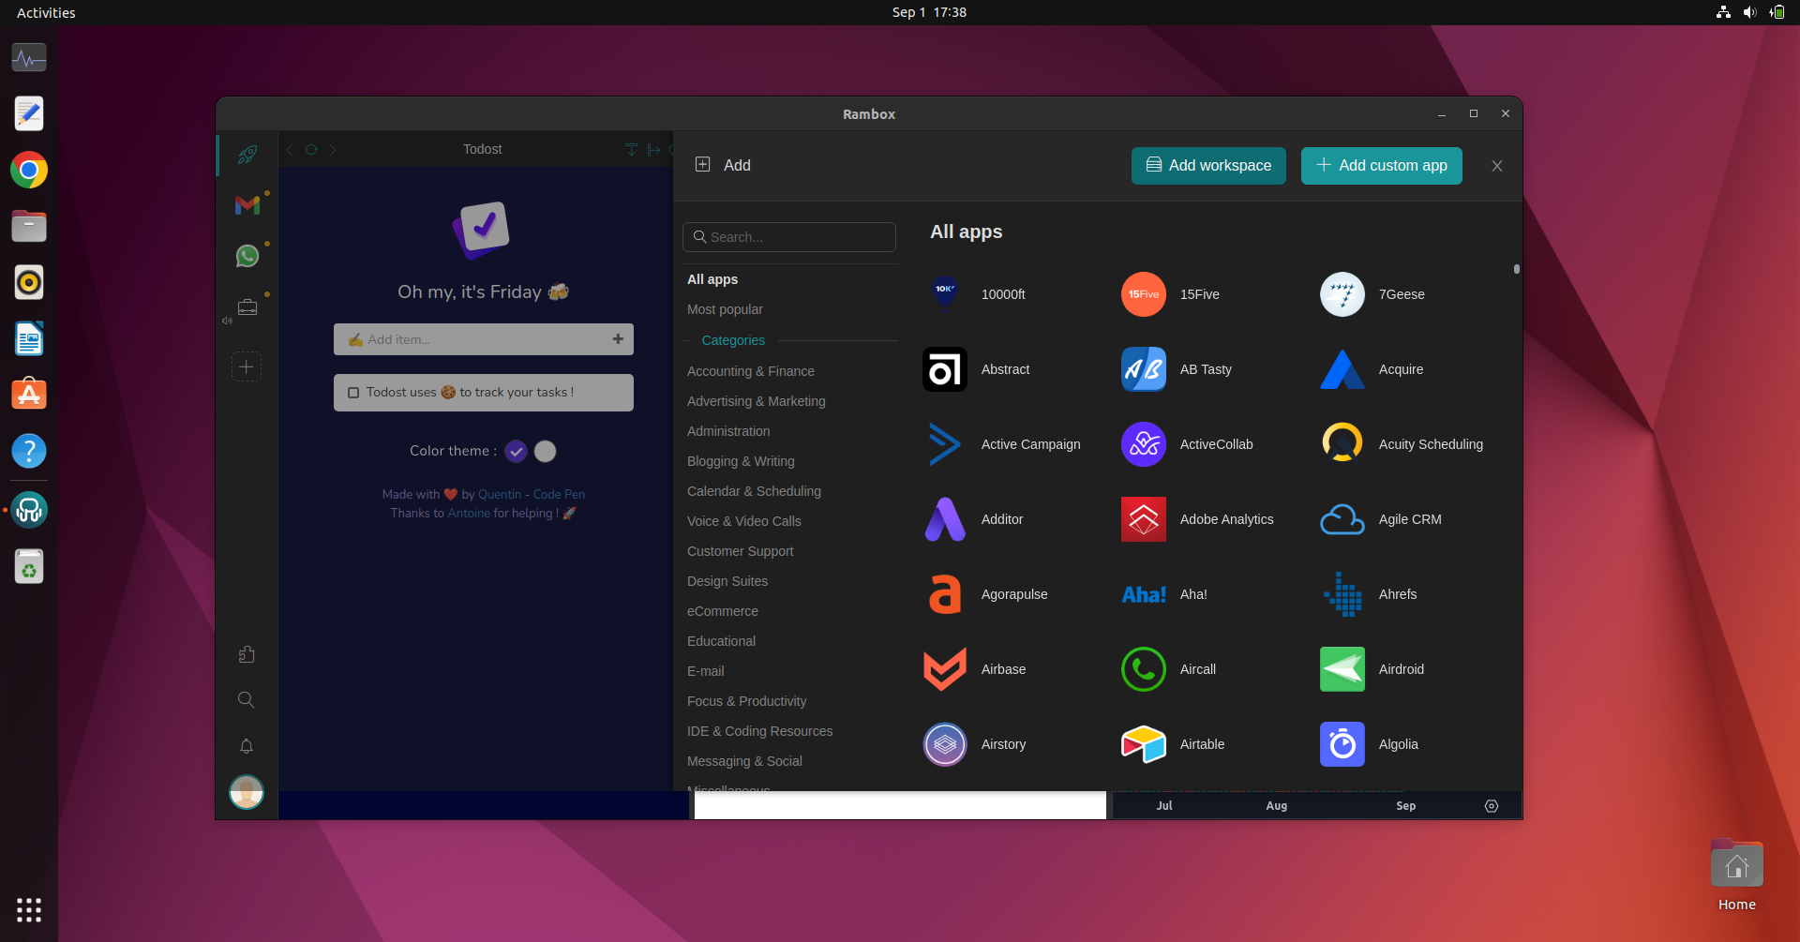This screenshot has height=942, width=1800.
Task: Click the sidebar search magnifier icon
Action: click(247, 699)
